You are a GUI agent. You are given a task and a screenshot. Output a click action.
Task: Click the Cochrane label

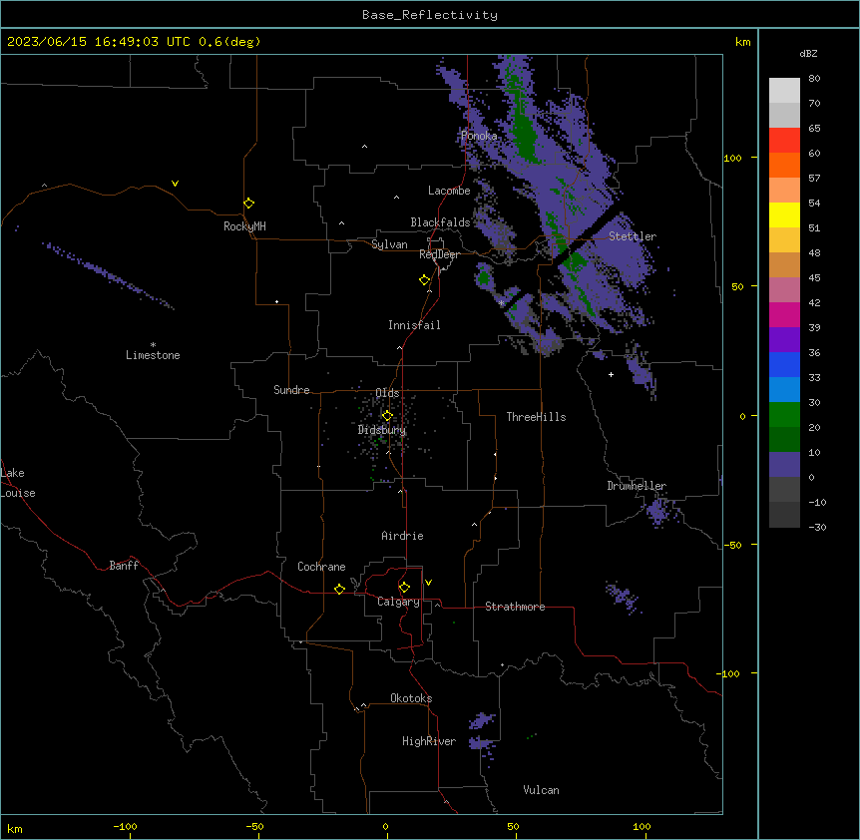pyautogui.click(x=321, y=567)
